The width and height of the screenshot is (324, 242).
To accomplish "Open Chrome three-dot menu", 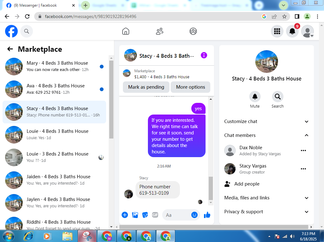I will tap(317, 16).
